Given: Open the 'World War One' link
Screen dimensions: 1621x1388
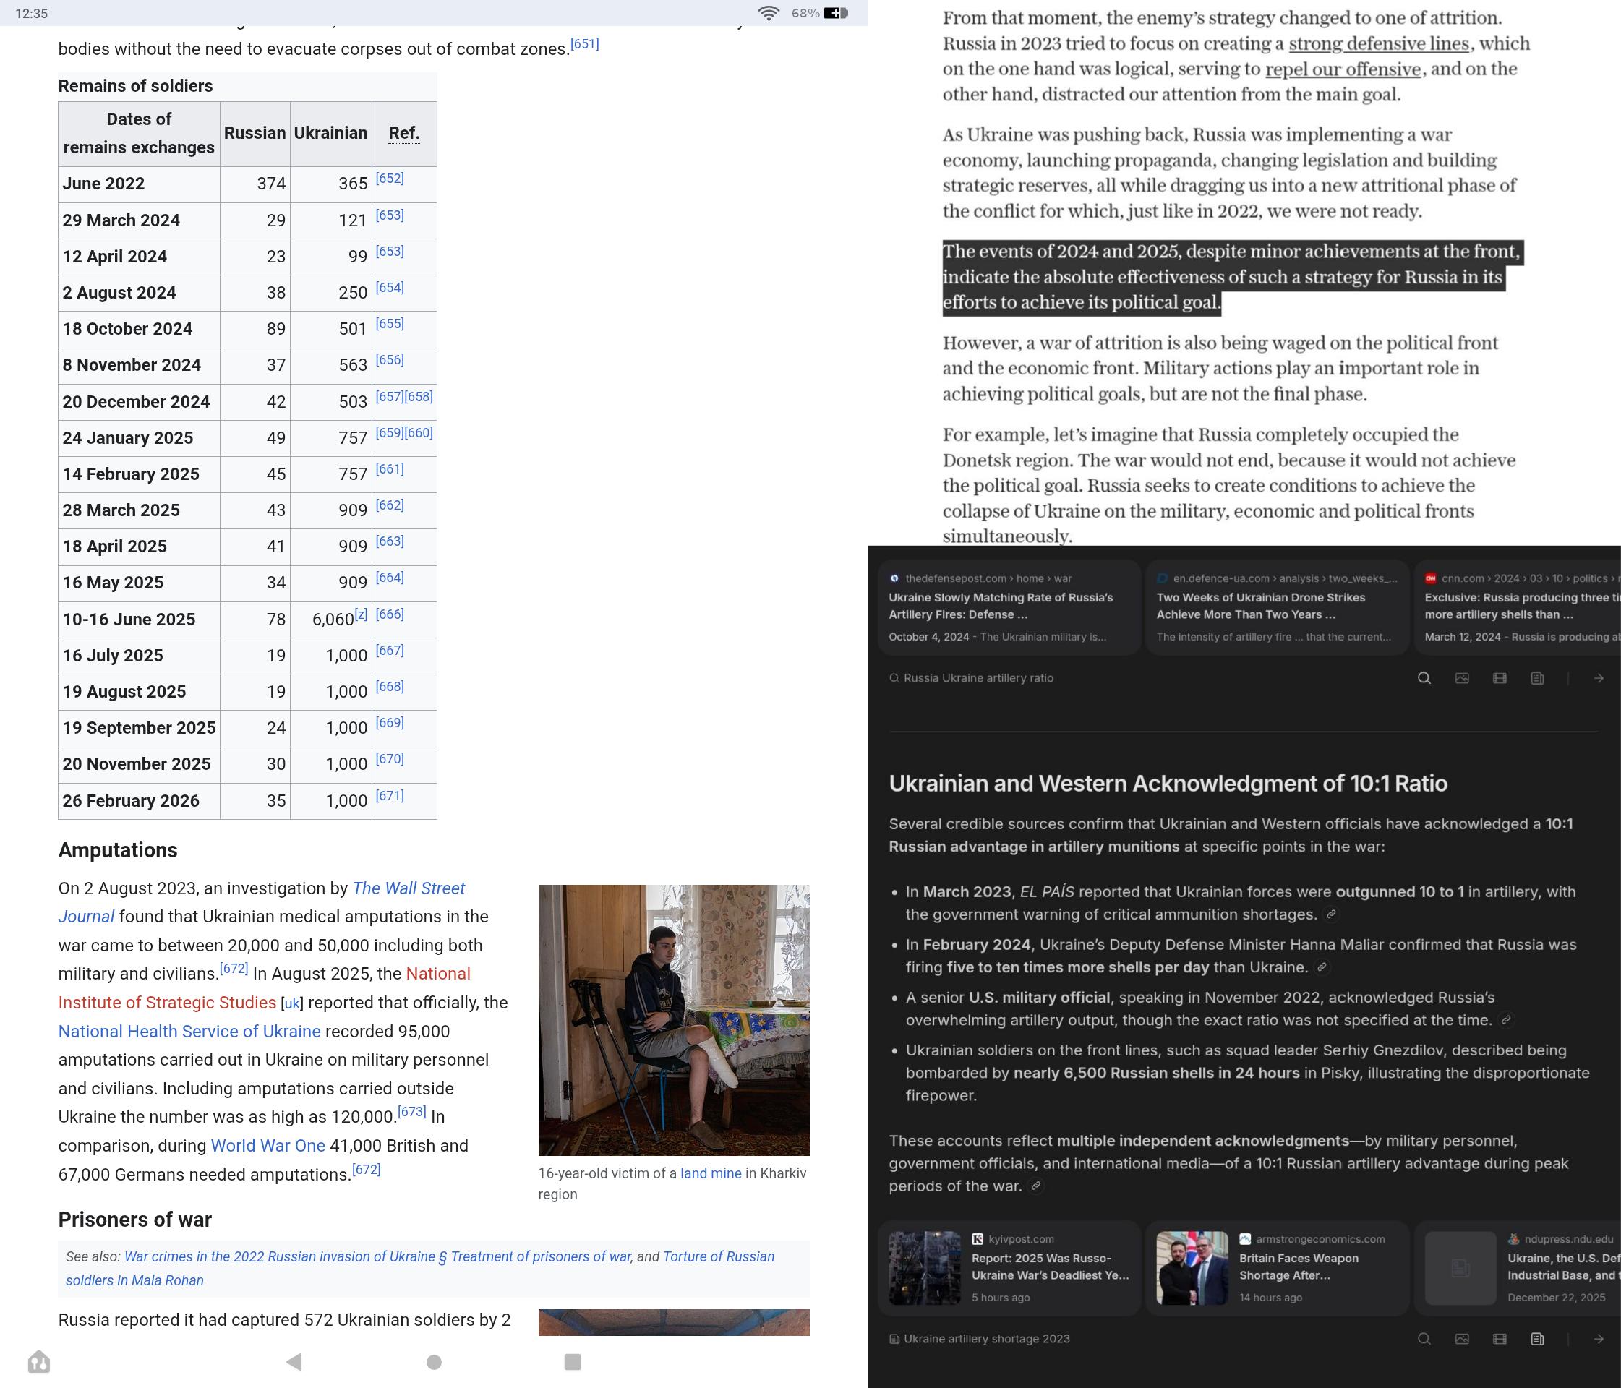Looking at the screenshot, I should click(x=268, y=1145).
